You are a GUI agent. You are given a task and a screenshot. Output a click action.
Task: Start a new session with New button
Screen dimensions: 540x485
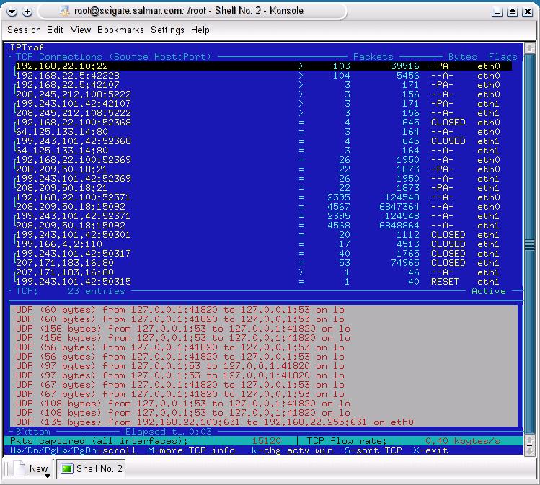pos(32,469)
